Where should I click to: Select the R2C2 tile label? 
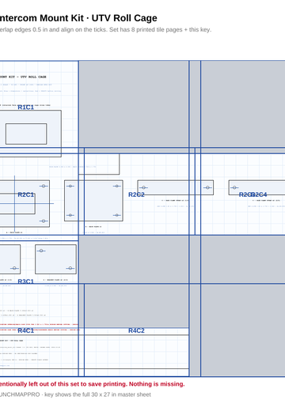[136, 194]
